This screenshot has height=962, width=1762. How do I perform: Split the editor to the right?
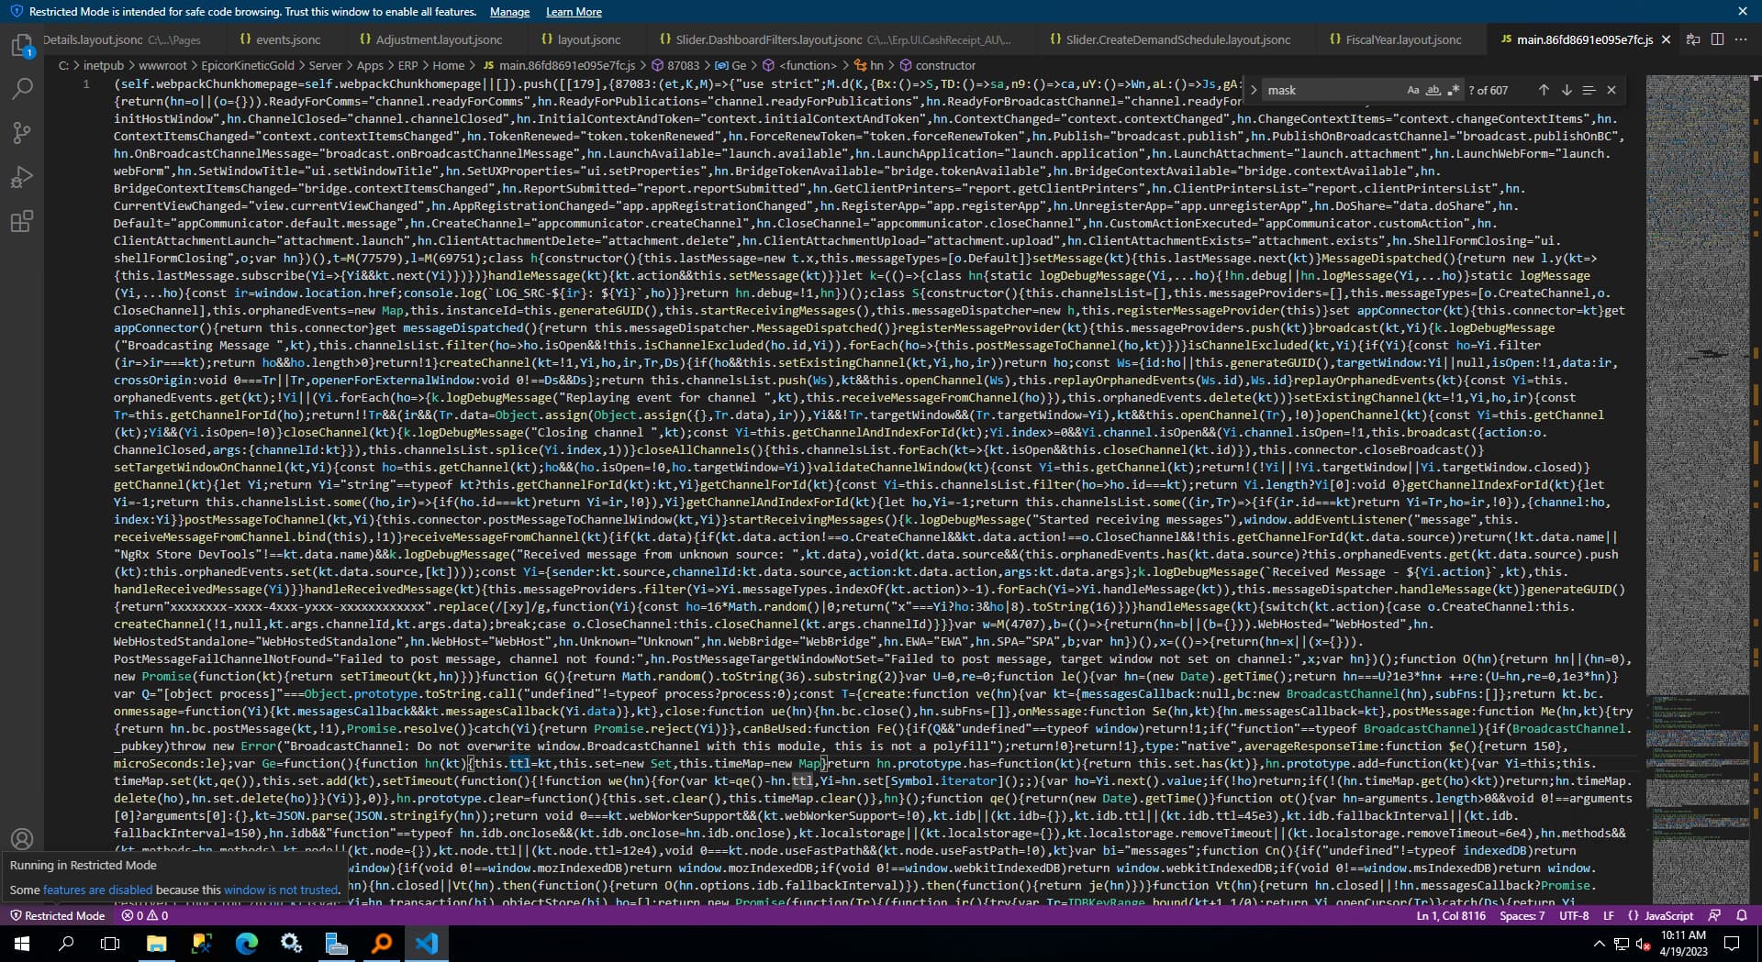pos(1717,39)
